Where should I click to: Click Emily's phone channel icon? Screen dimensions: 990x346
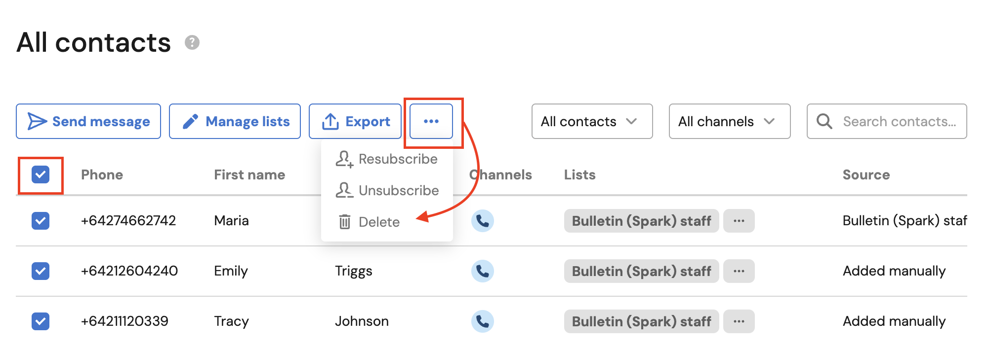(482, 271)
